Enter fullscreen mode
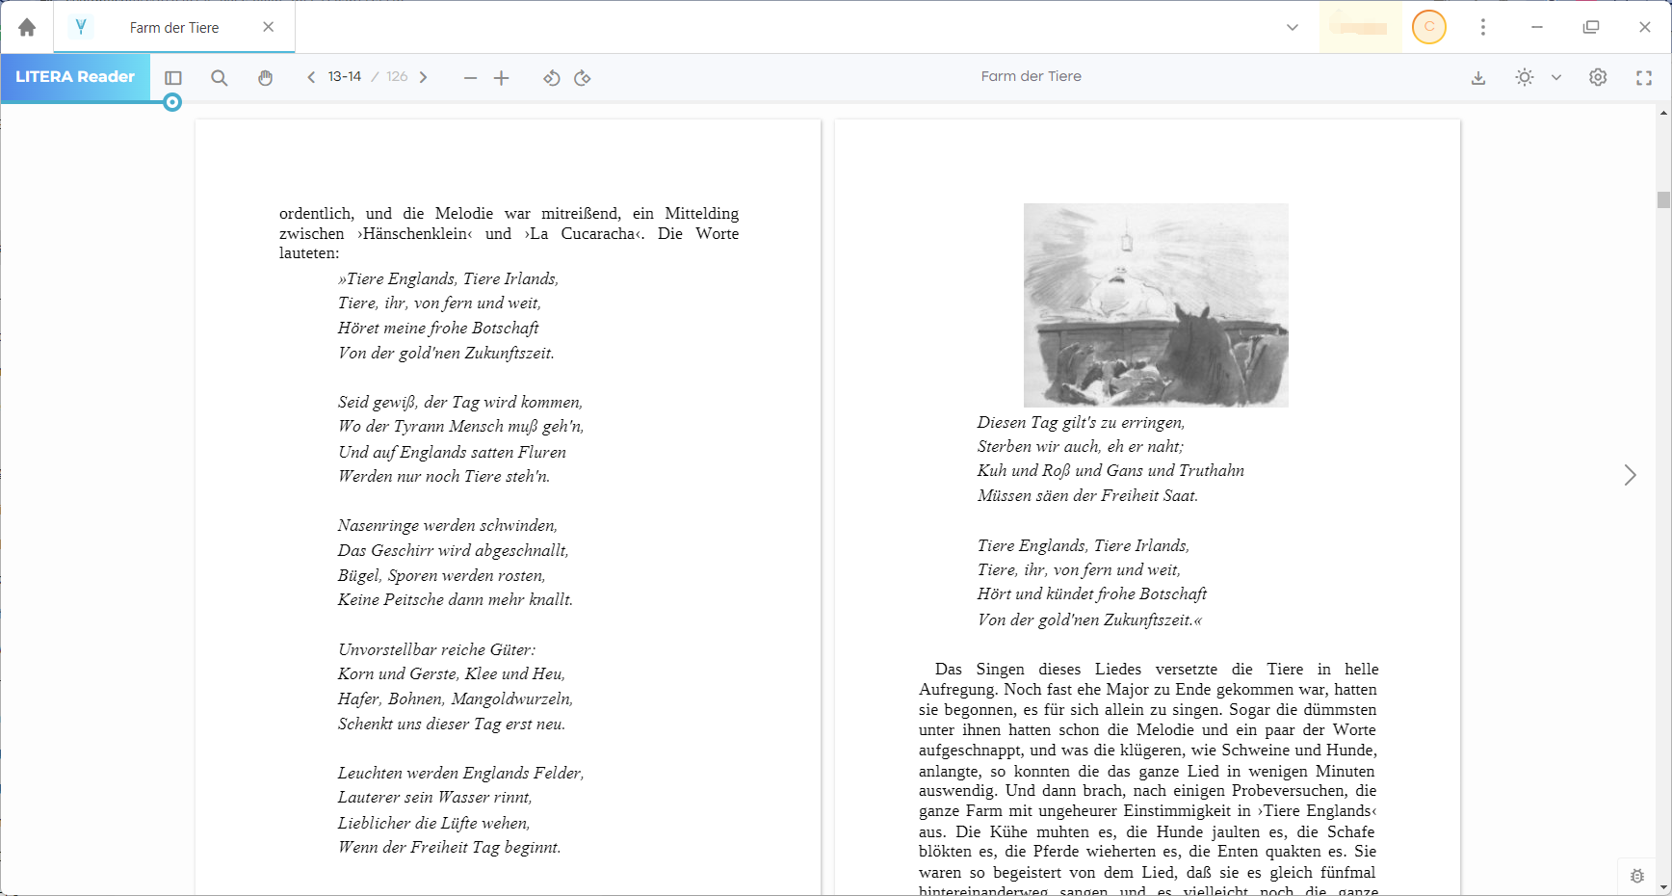This screenshot has height=896, width=1672. click(x=1644, y=78)
